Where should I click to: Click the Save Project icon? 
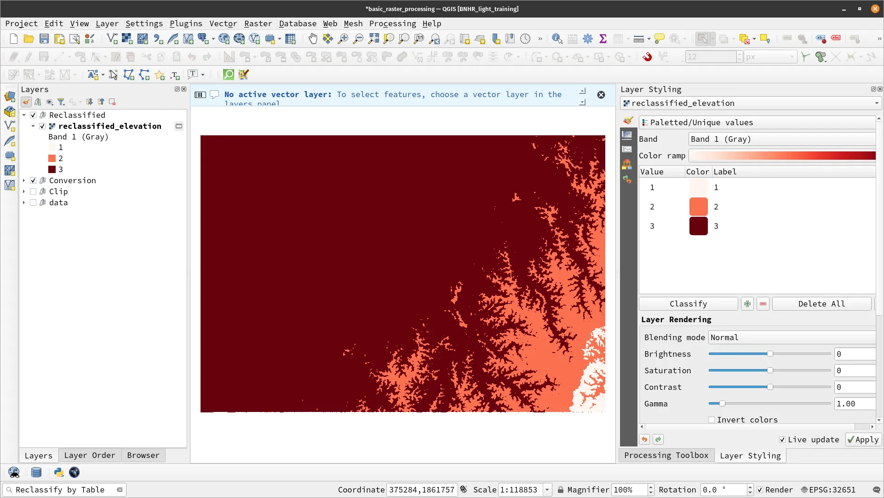(44, 39)
